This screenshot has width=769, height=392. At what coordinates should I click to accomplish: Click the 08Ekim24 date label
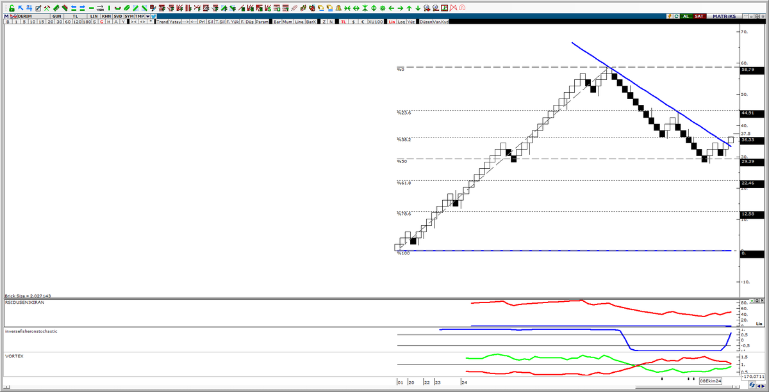[709, 381]
